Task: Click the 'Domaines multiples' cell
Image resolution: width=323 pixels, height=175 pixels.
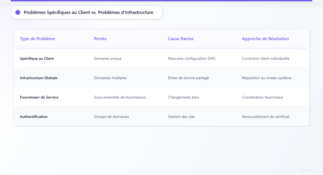Action: point(110,78)
